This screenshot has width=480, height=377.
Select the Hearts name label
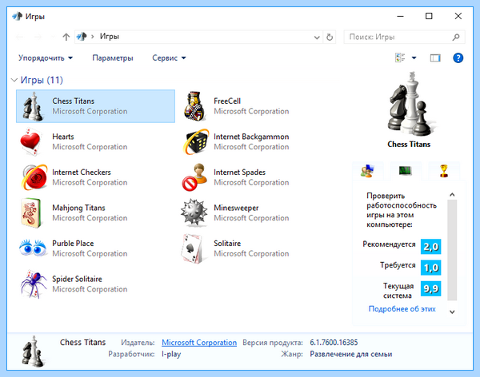click(63, 137)
